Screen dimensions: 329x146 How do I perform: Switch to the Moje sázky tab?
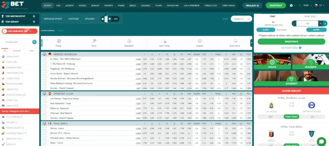pyautogui.click(x=310, y=16)
